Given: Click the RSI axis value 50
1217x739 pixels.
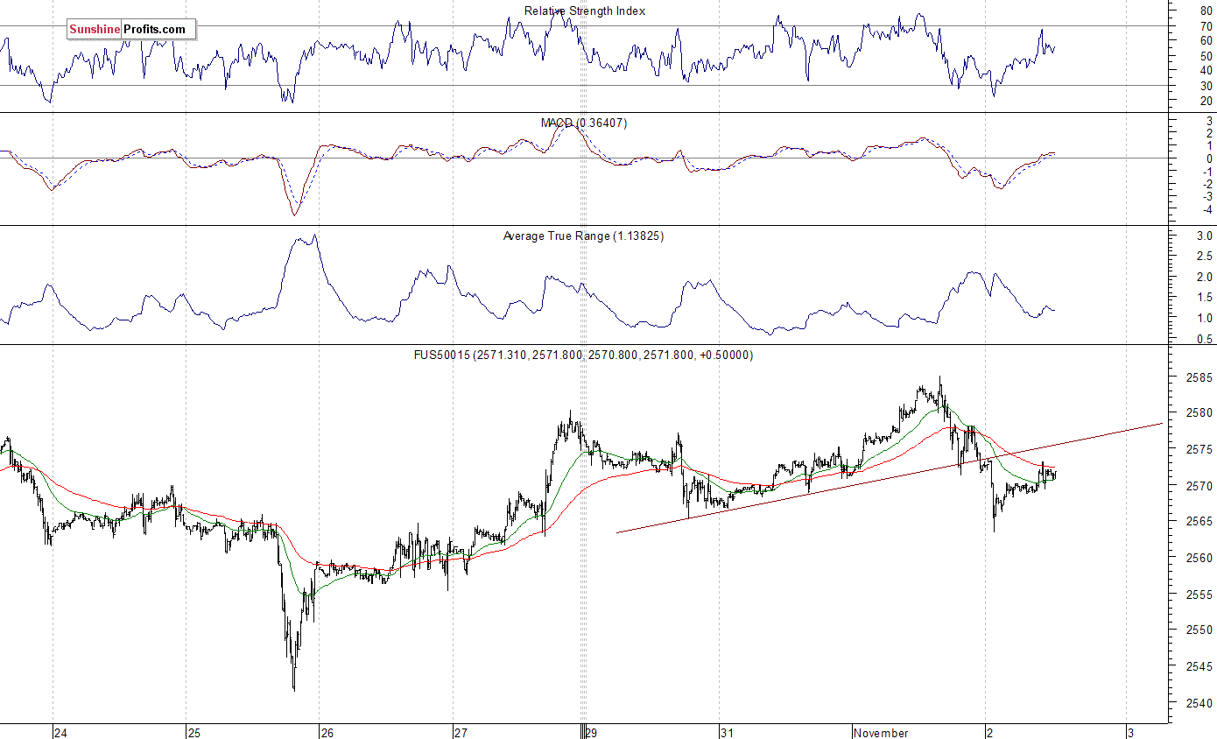Looking at the screenshot, I should (1206, 55).
